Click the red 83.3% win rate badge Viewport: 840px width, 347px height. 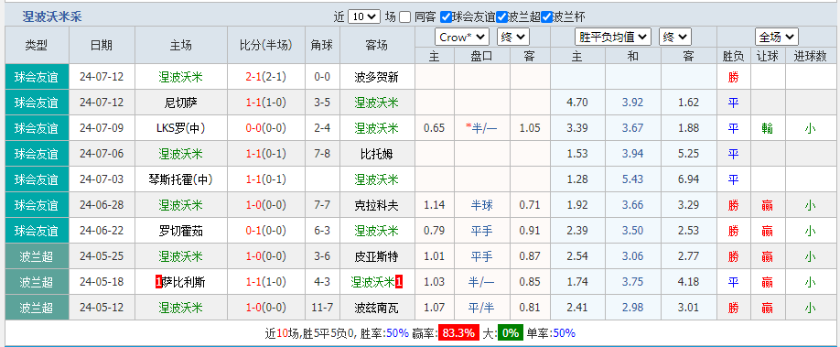click(459, 333)
